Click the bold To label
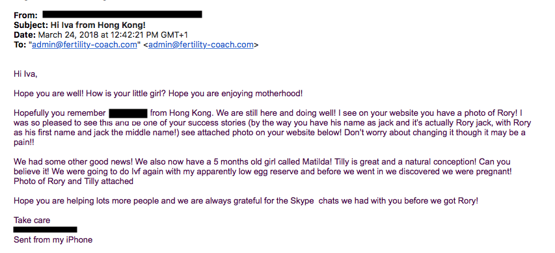 click(x=20, y=45)
